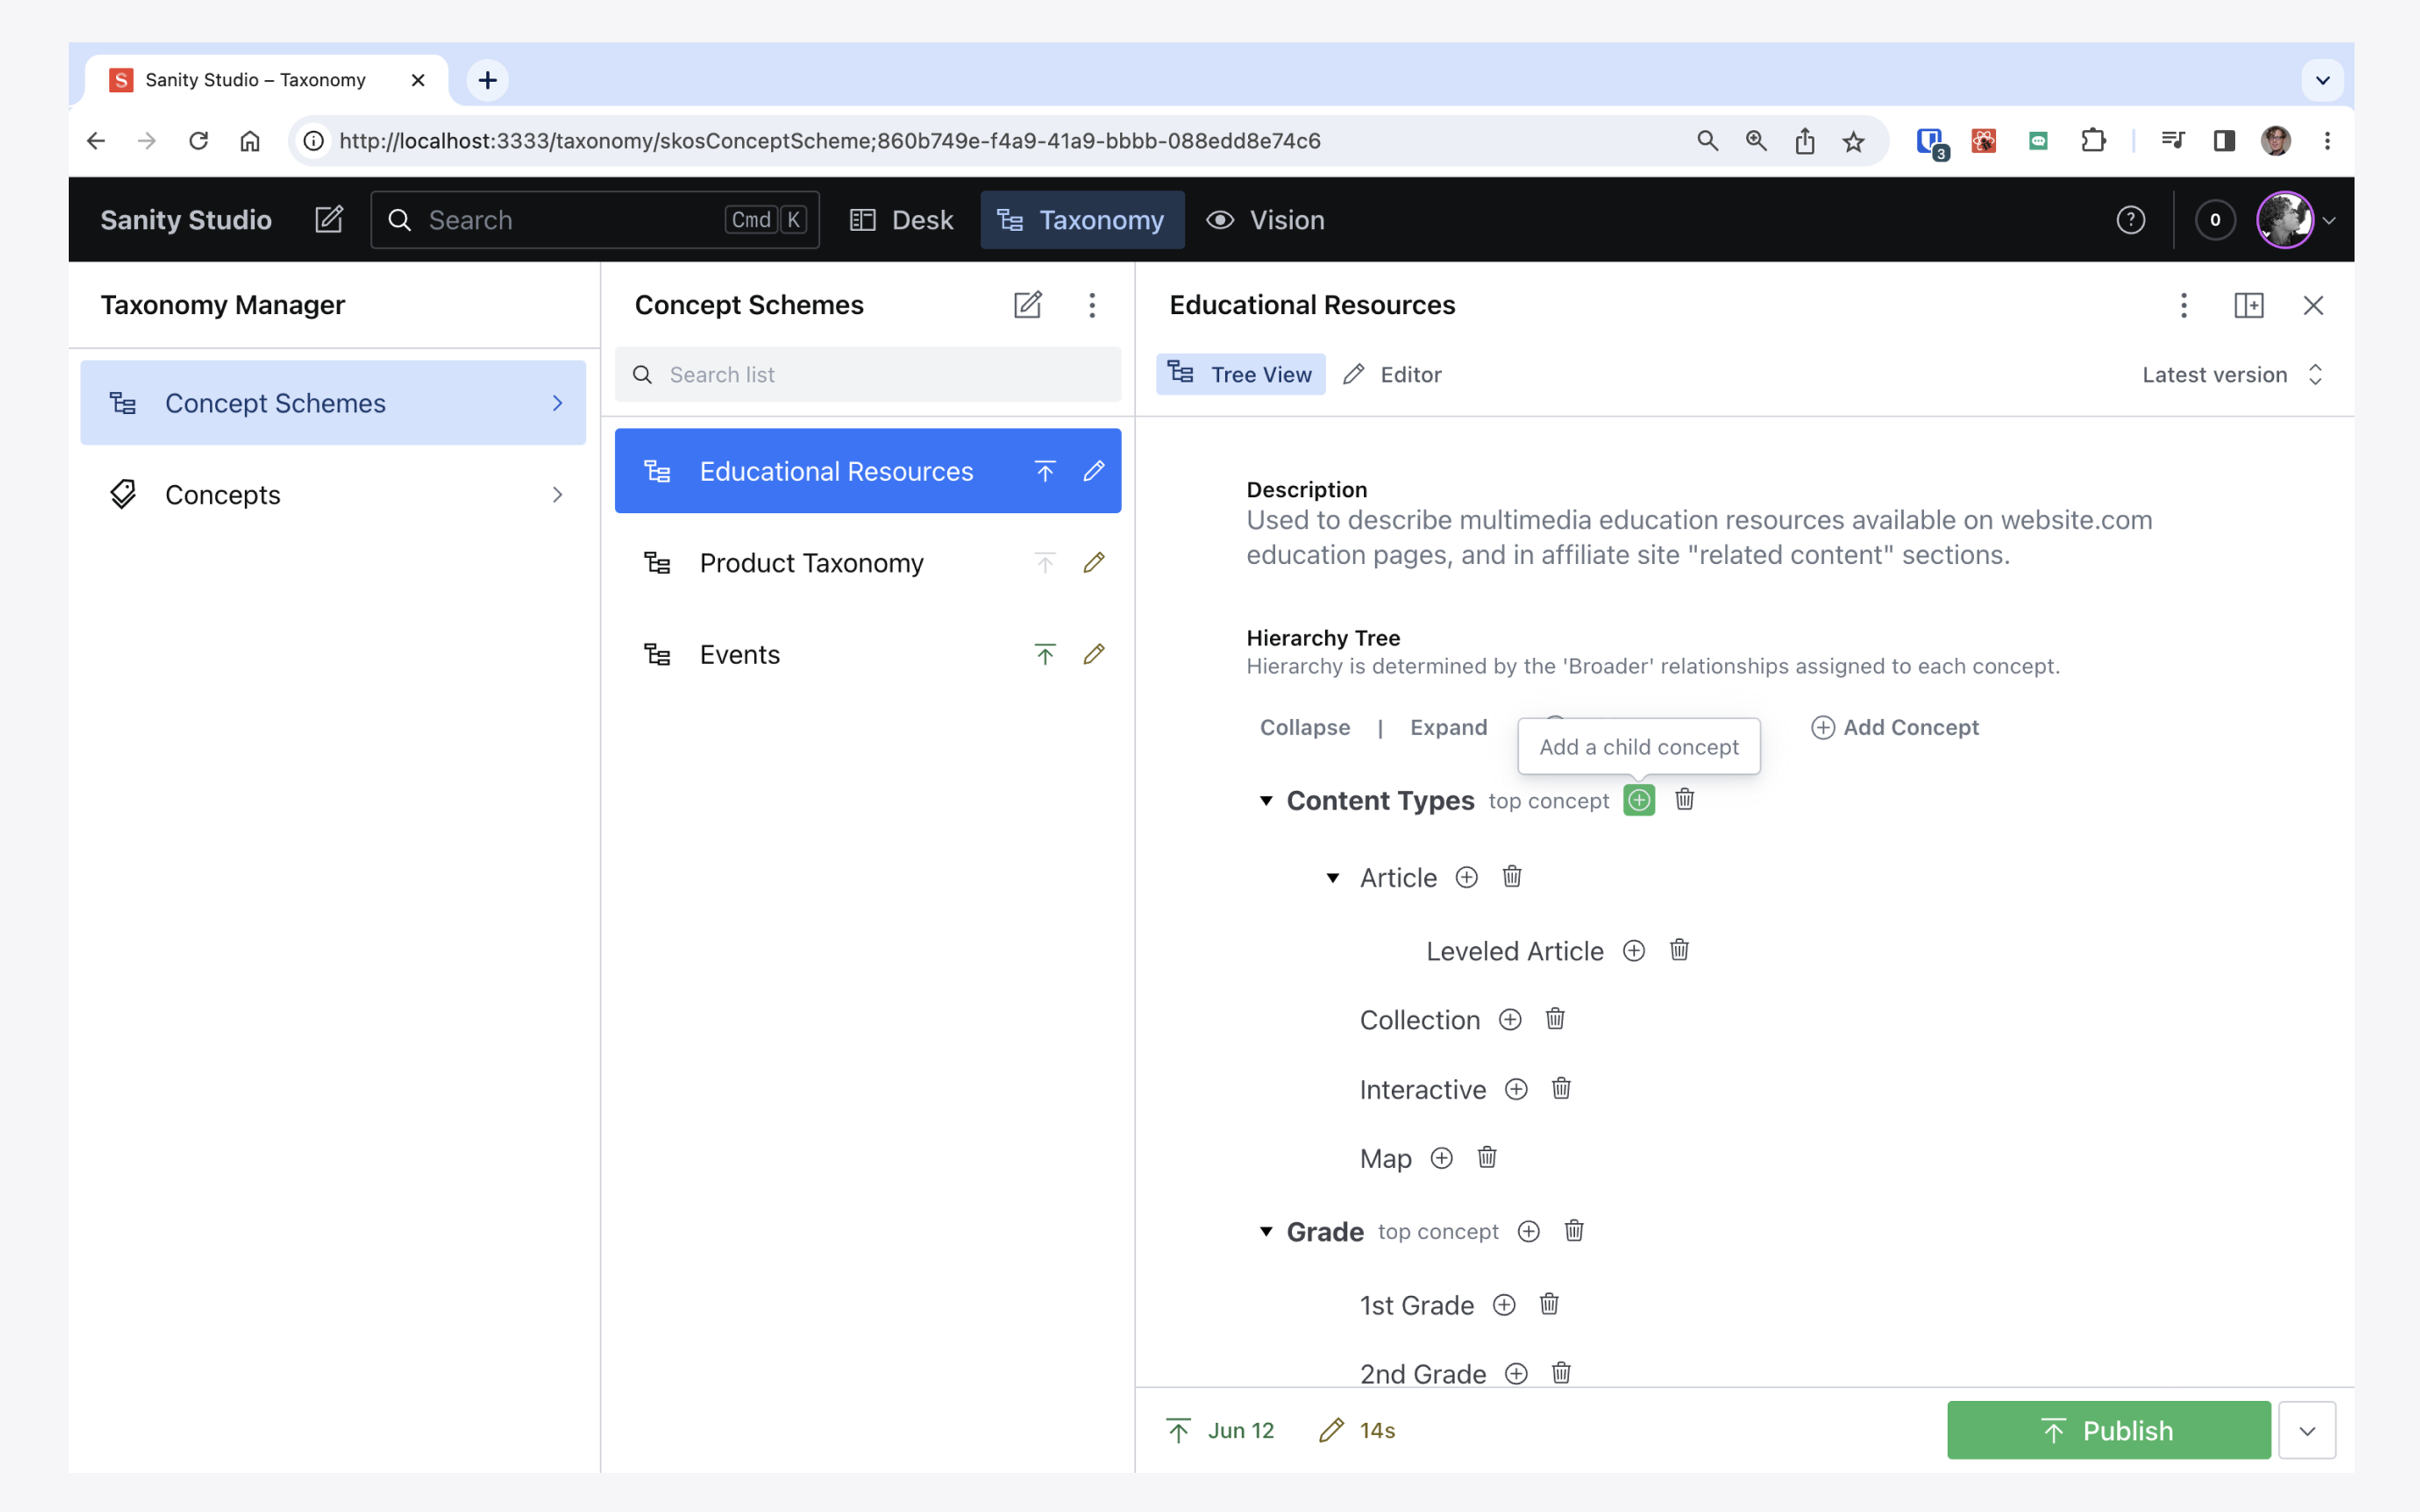Click add child concept icon for Content Types
2420x1512 pixels.
click(1639, 800)
